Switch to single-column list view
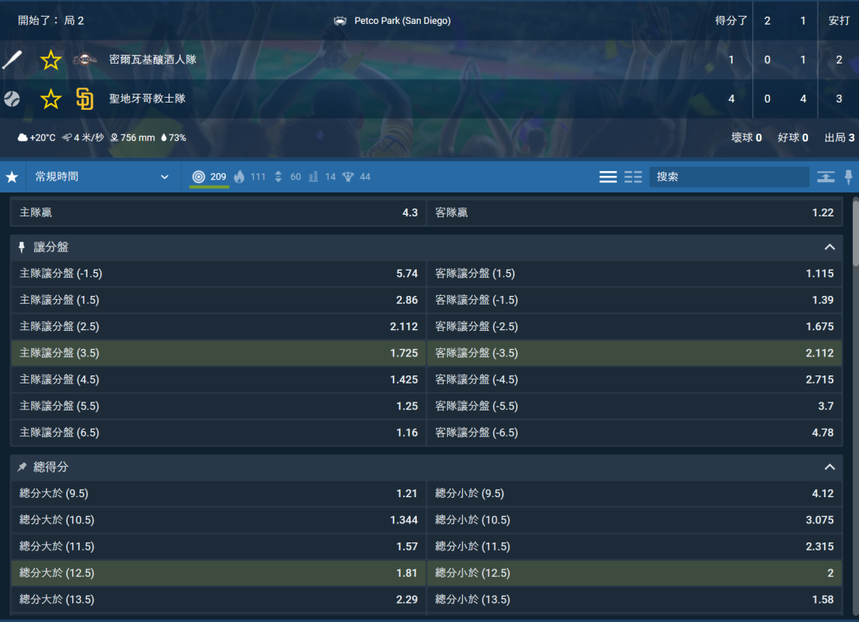This screenshot has height=622, width=859. (608, 177)
